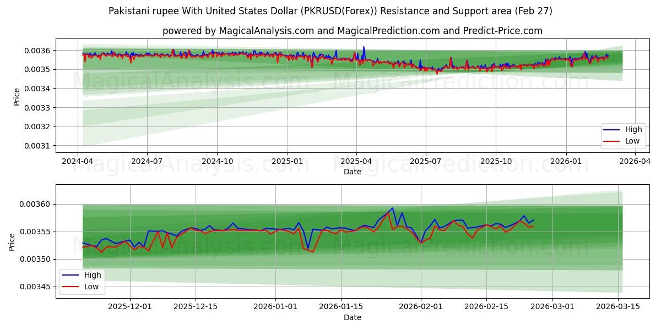The image size is (661, 330).
Task: Click the 2025-10 date tick label
Action: click(496, 161)
